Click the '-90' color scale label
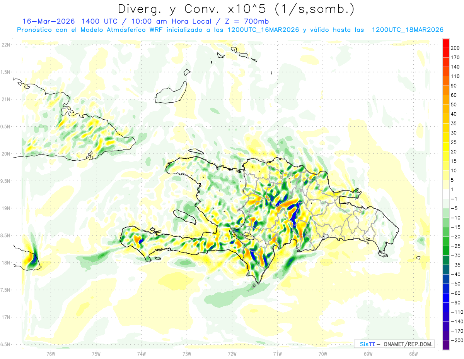This screenshot has height=359, width=464. (x=455, y=303)
